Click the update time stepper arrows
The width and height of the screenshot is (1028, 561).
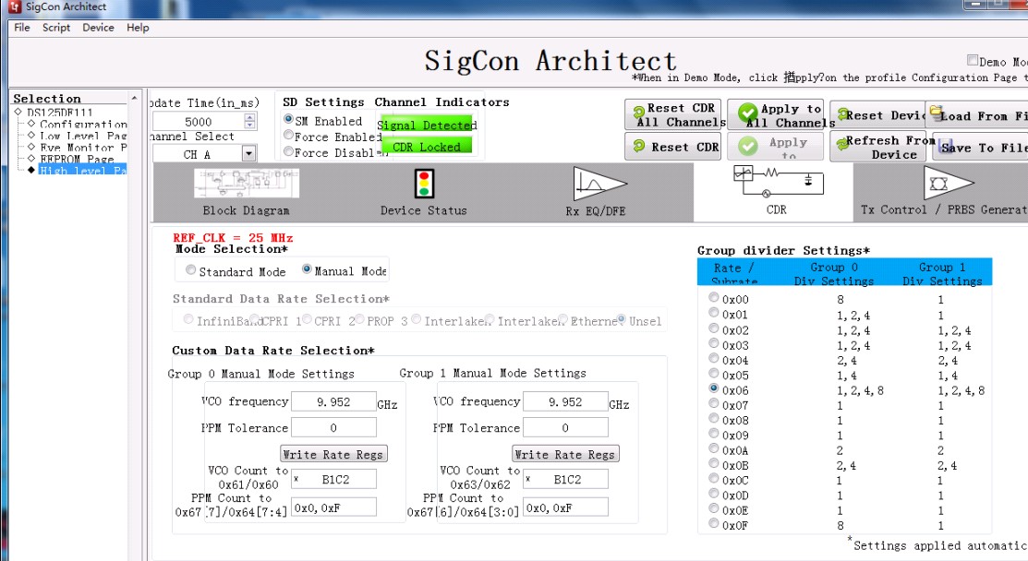[249, 121]
